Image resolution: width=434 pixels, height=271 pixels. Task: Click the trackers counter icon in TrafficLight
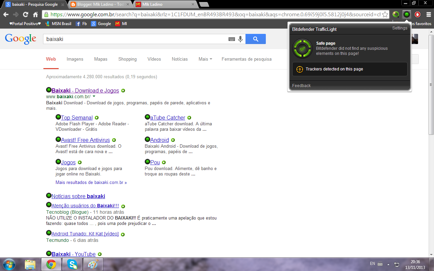[x=299, y=69]
